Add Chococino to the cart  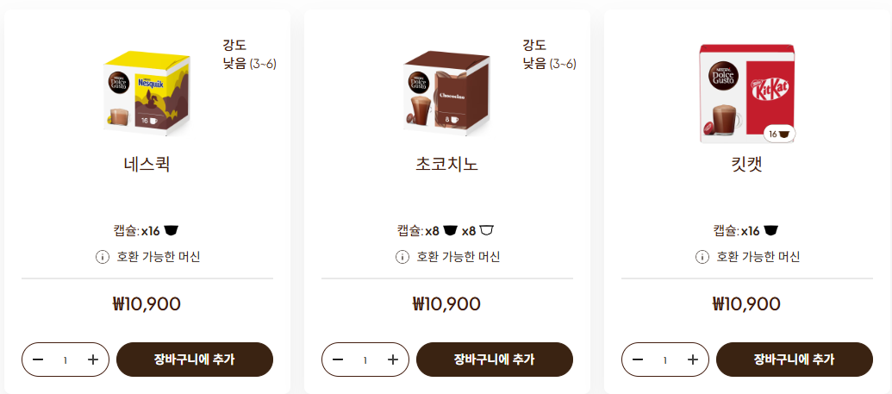tap(494, 360)
